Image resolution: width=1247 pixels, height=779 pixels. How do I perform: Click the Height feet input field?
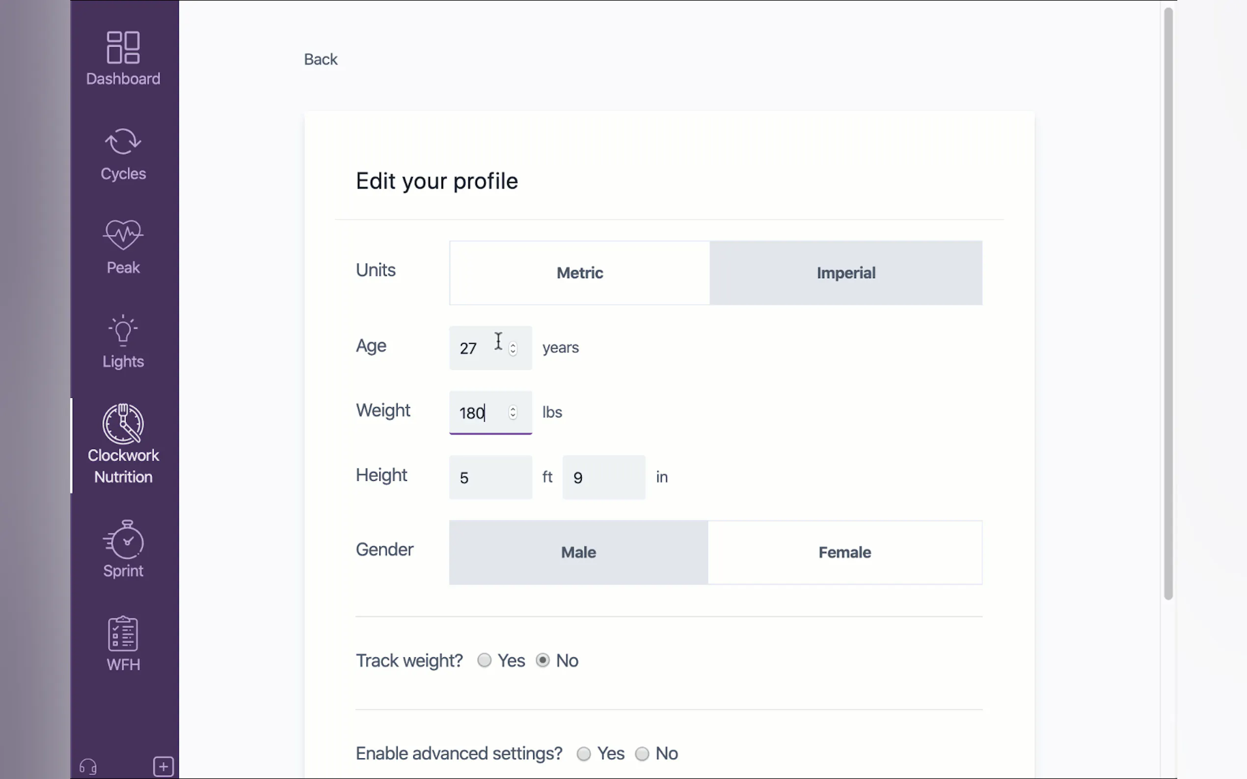490,478
